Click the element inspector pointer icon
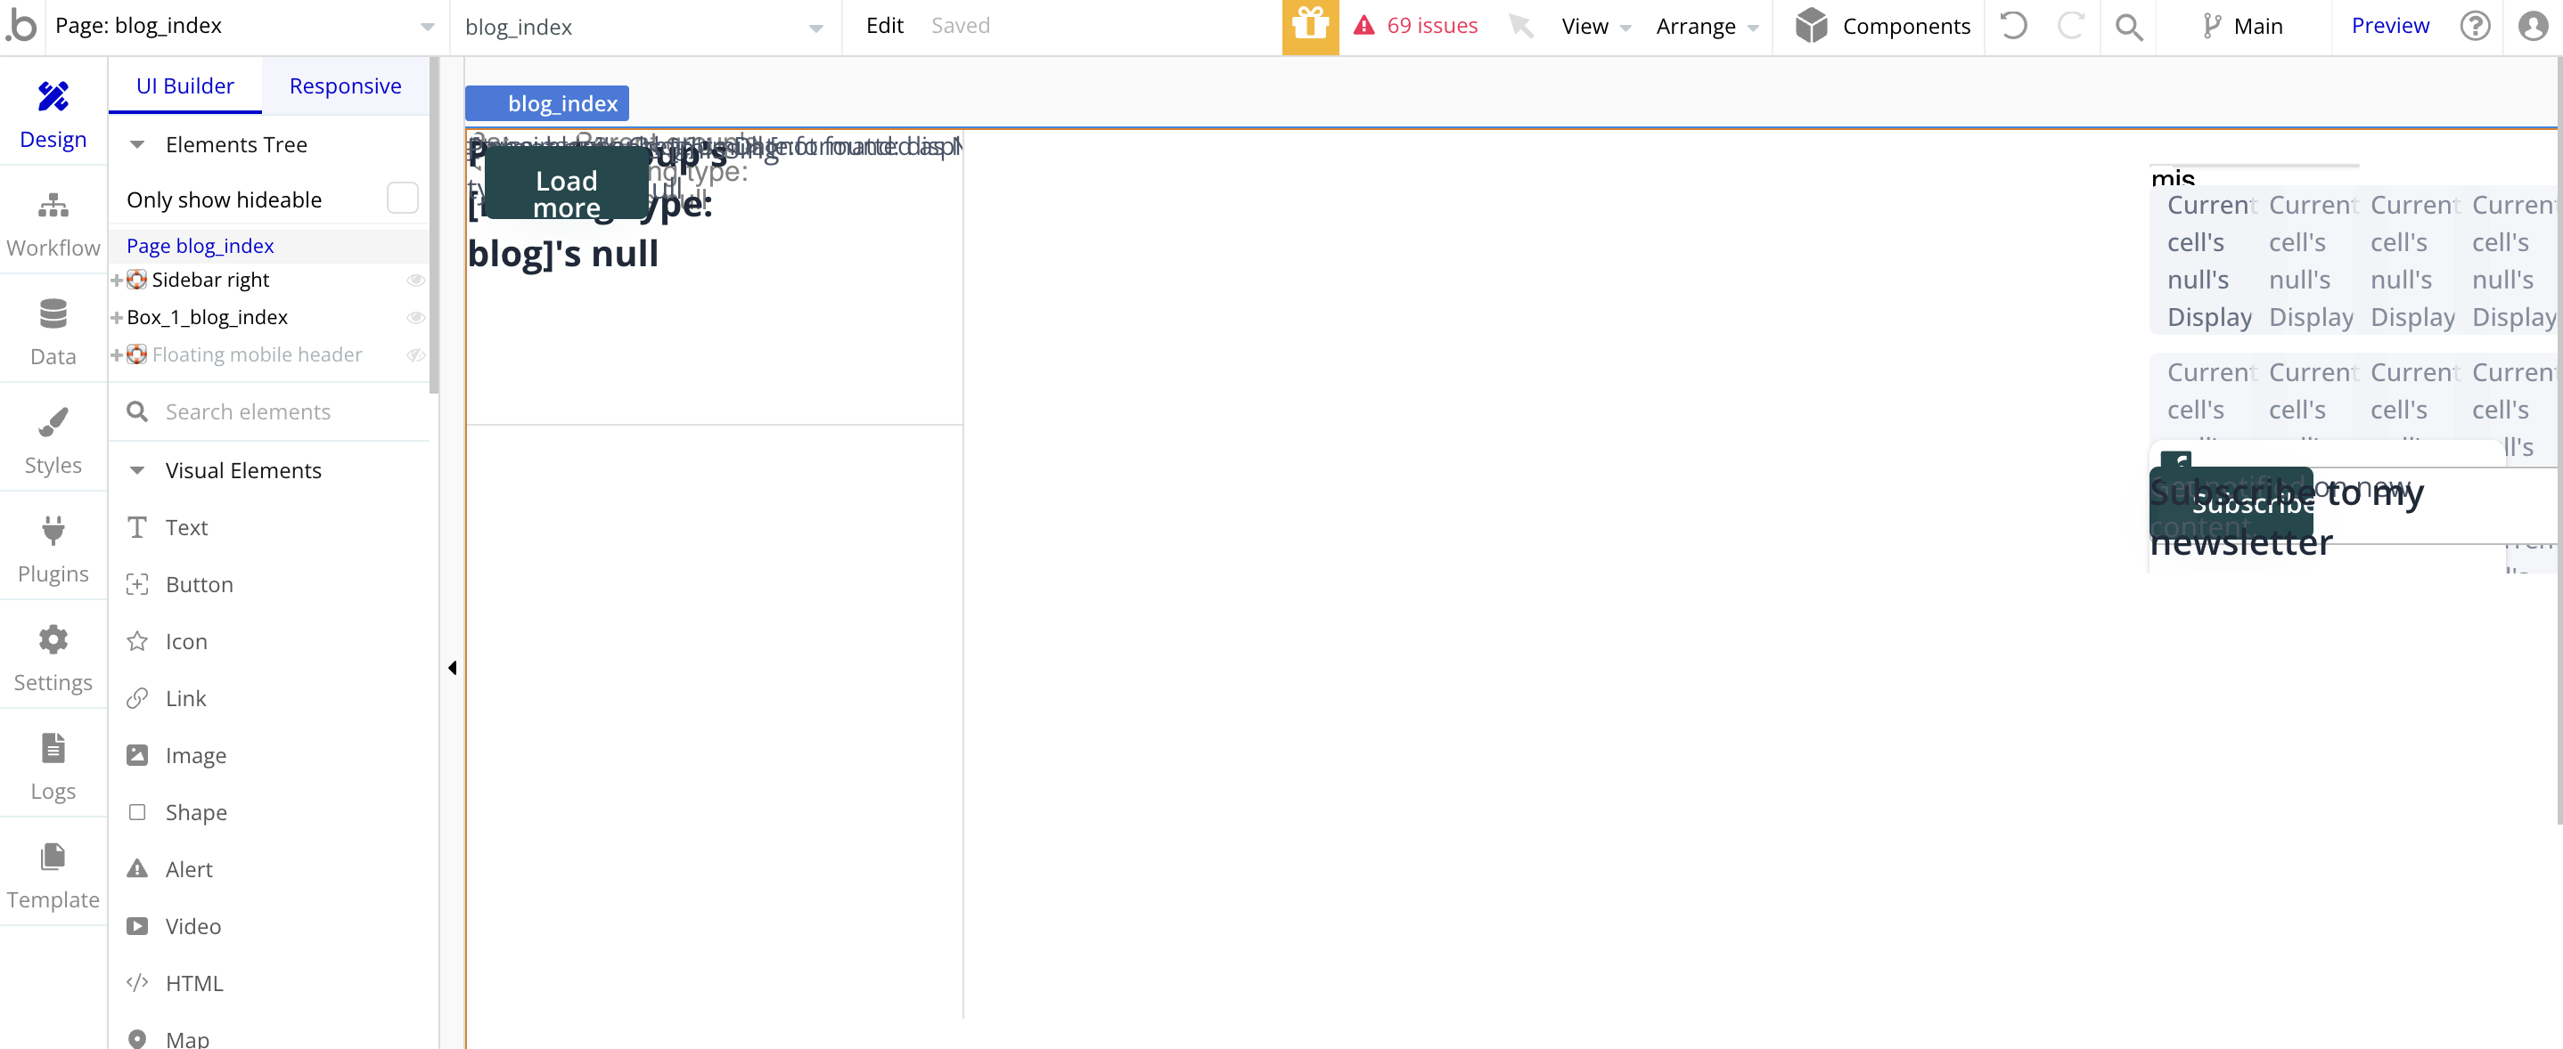 tap(1520, 26)
